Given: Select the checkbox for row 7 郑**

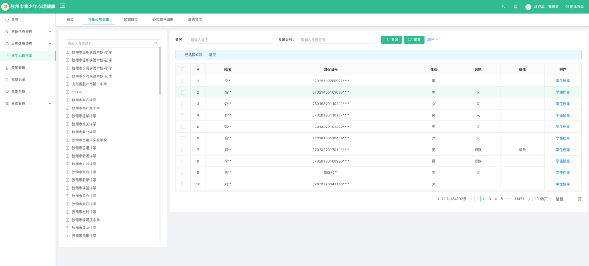Looking at the screenshot, I should (183, 150).
